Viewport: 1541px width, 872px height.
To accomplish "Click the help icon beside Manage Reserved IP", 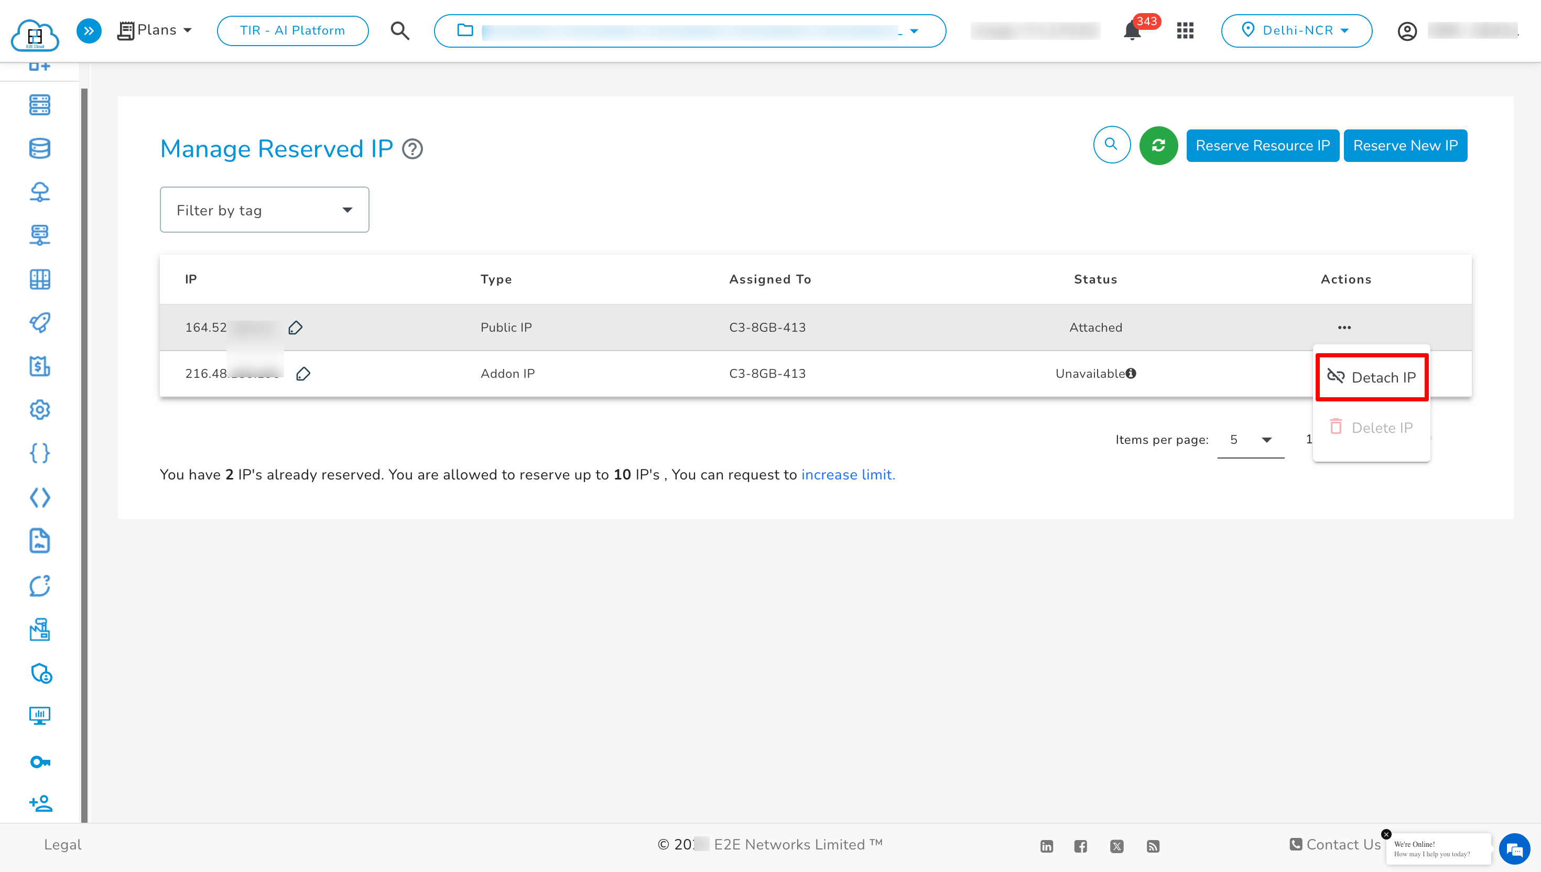I will click(x=412, y=148).
